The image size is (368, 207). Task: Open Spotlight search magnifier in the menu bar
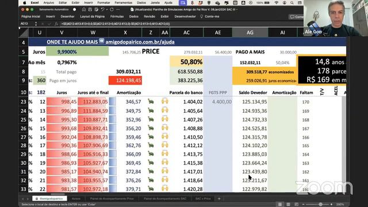[292, 3]
